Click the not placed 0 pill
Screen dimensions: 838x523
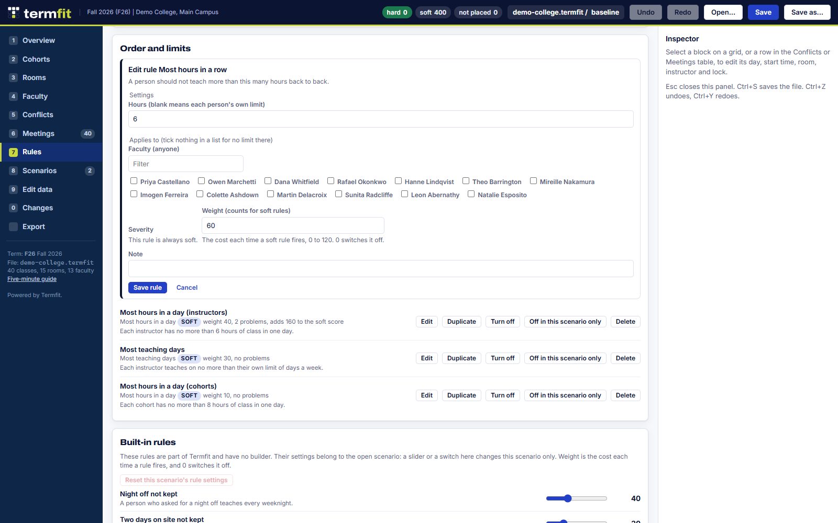(478, 13)
